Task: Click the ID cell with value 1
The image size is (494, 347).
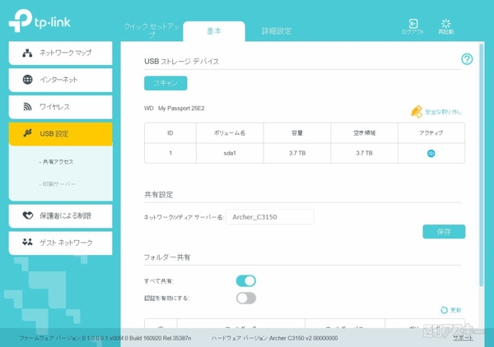Action: pyautogui.click(x=170, y=153)
